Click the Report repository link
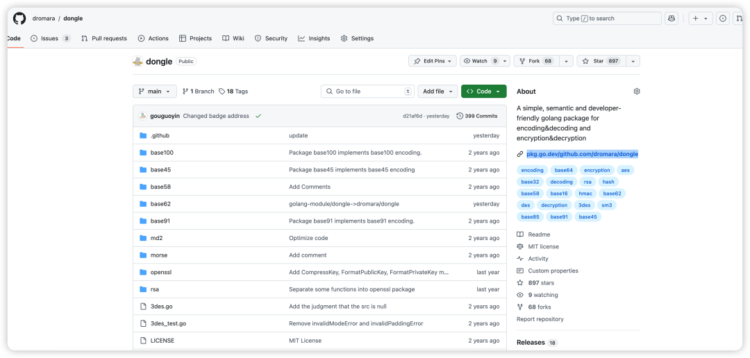Screen dimensions: 750x358 [540, 319]
